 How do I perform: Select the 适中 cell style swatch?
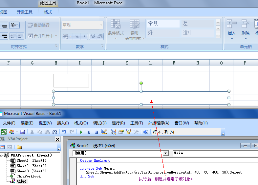198,33
